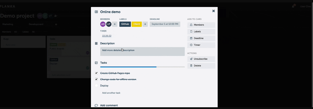Image resolution: width=313 pixels, height=109 pixels.
Task: Switch to the Development board tab
Action: tap(36, 24)
